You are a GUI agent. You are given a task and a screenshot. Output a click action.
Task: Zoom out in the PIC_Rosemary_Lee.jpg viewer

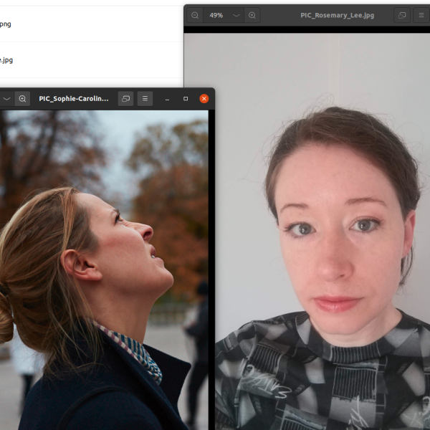pyautogui.click(x=195, y=15)
